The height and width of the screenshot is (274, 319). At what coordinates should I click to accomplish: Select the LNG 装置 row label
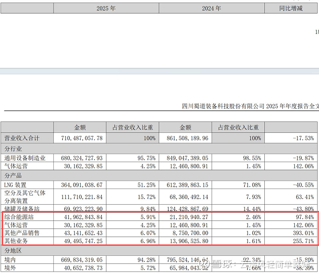[15, 185]
